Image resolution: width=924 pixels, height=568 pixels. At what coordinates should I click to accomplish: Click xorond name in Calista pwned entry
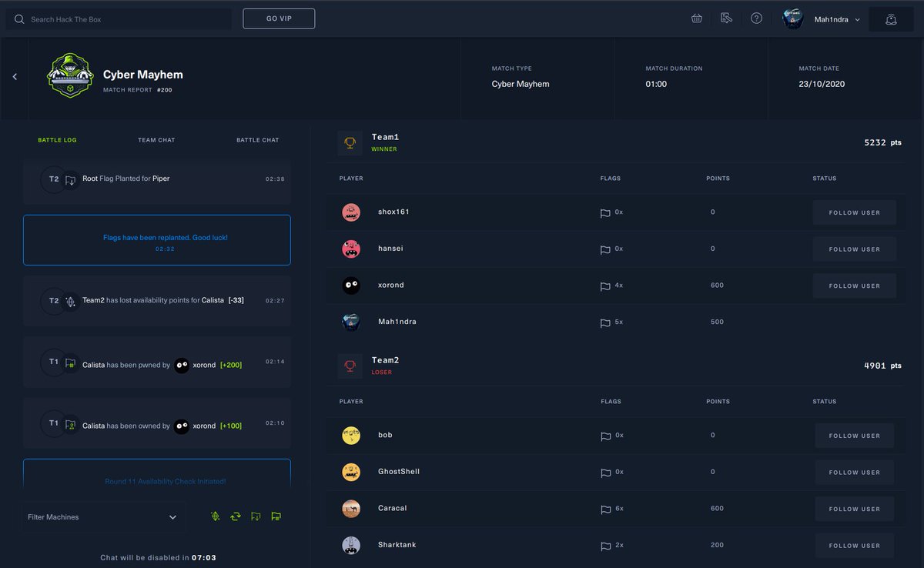(x=204, y=365)
